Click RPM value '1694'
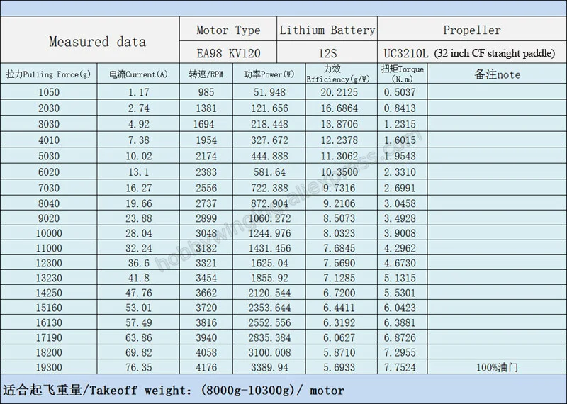This screenshot has width=567, height=404. click(x=203, y=124)
